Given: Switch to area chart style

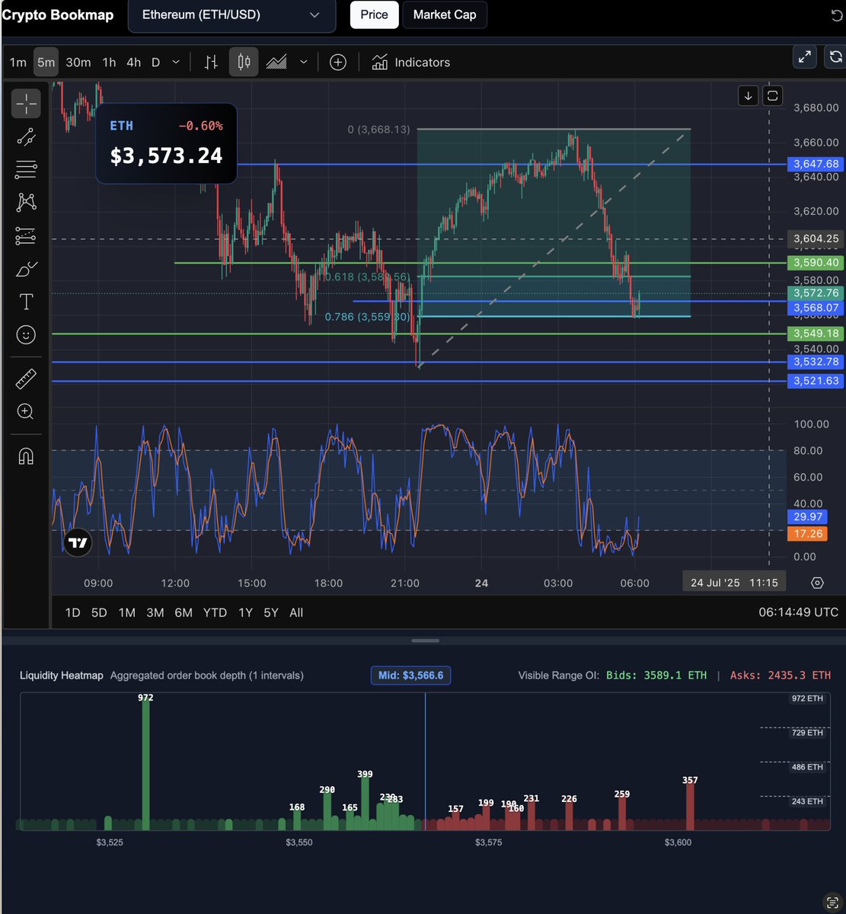Looking at the screenshot, I should pos(276,62).
